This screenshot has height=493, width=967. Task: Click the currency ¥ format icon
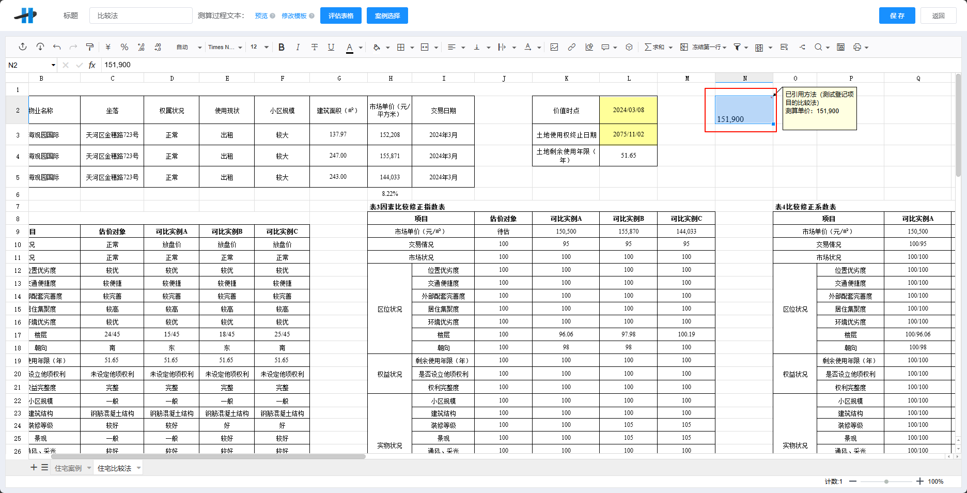click(x=108, y=47)
